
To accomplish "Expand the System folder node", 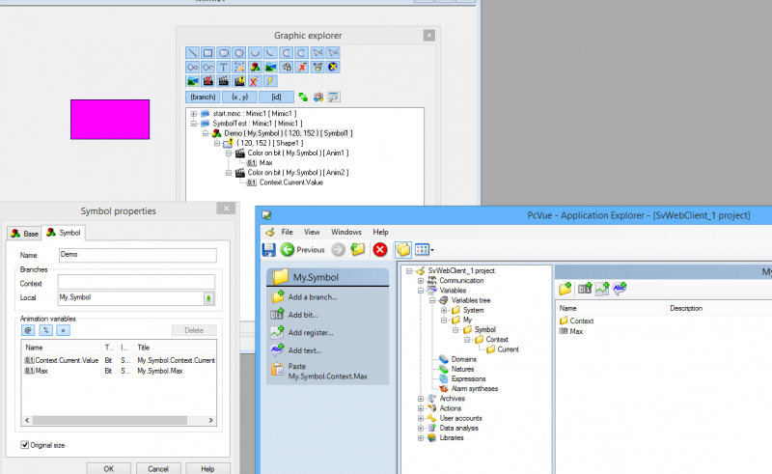I will (444, 311).
